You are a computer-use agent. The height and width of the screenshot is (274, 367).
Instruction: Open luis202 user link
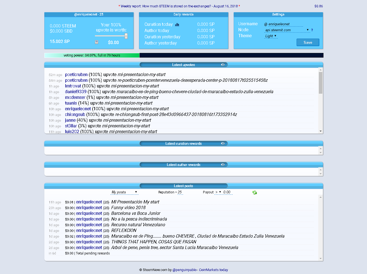pos(72,131)
